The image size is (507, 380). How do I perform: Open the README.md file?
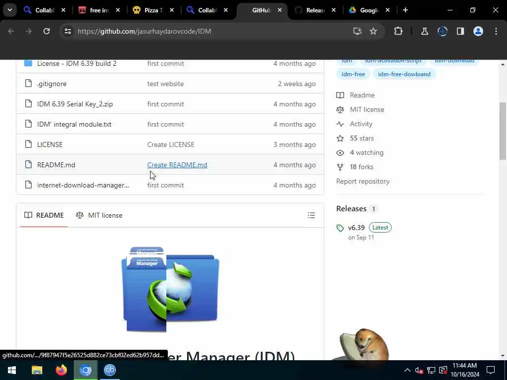click(56, 165)
